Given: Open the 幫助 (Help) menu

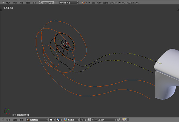Looking at the screenshot, I should pyautogui.click(x=35, y=2).
